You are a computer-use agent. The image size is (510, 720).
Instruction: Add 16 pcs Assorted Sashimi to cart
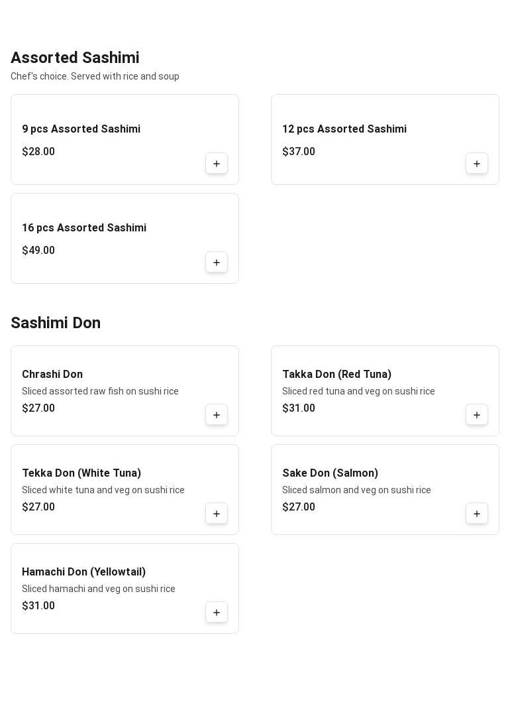click(x=217, y=263)
